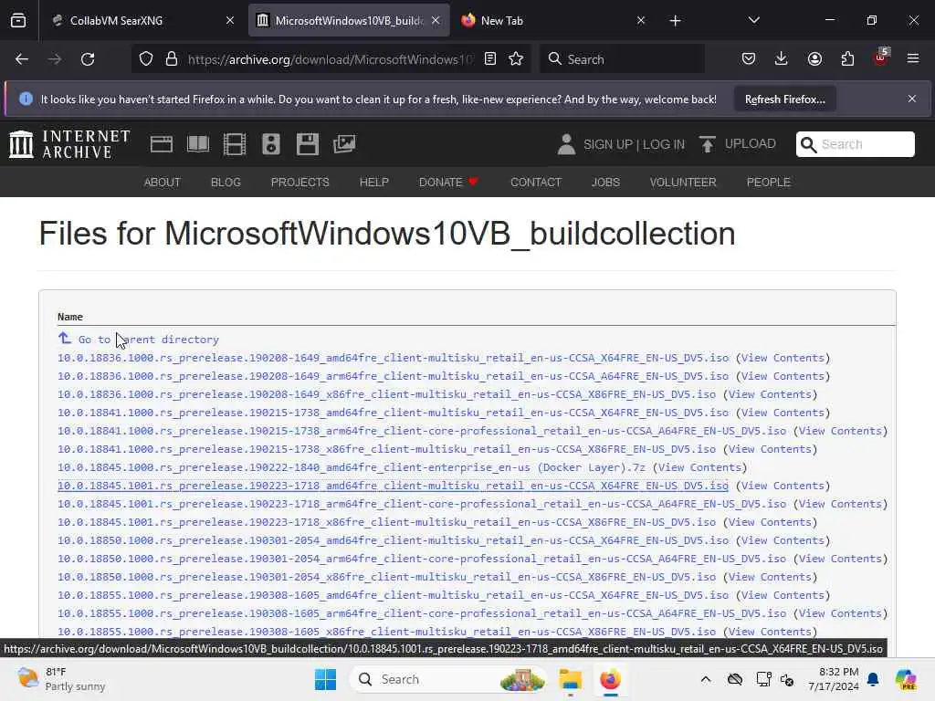Reload the current page
Screen dimensions: 935x701
pos(88,59)
